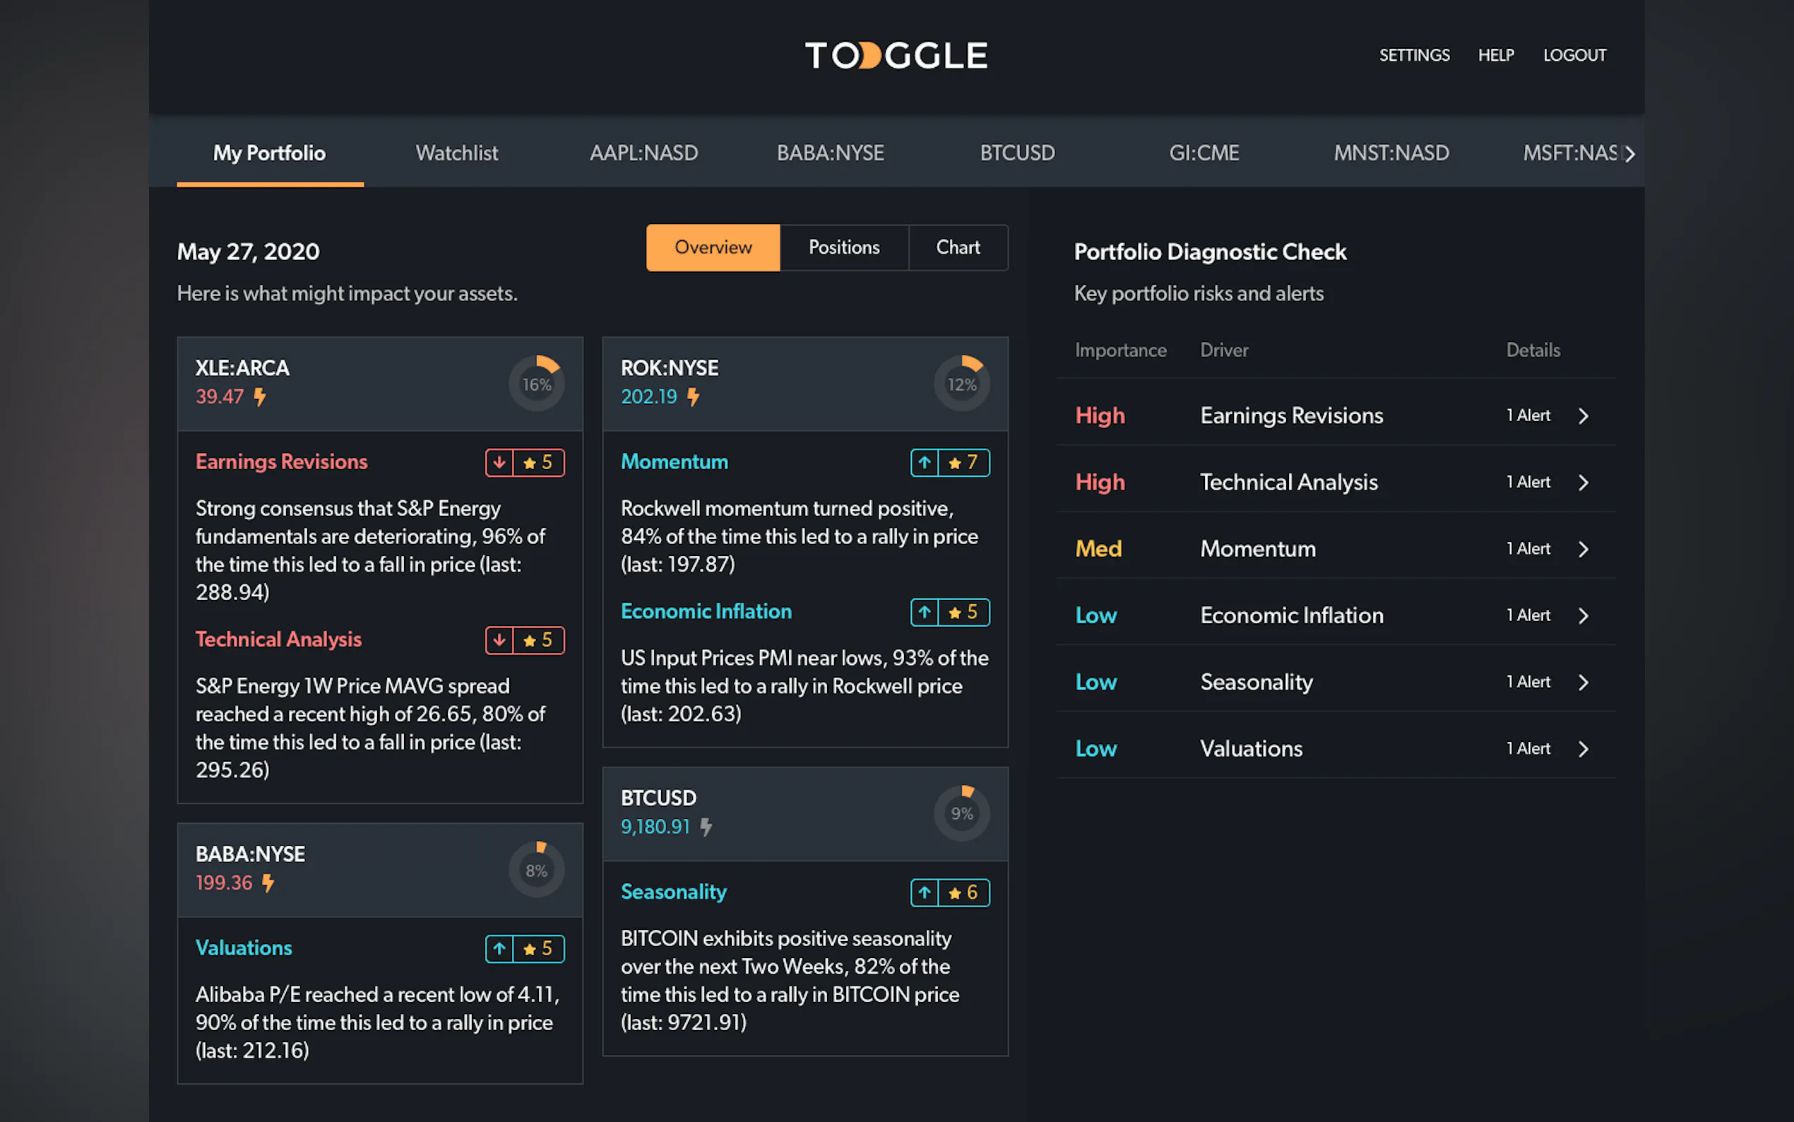
Task: Click the up arrow badge for Seasonality
Action: [x=925, y=892]
